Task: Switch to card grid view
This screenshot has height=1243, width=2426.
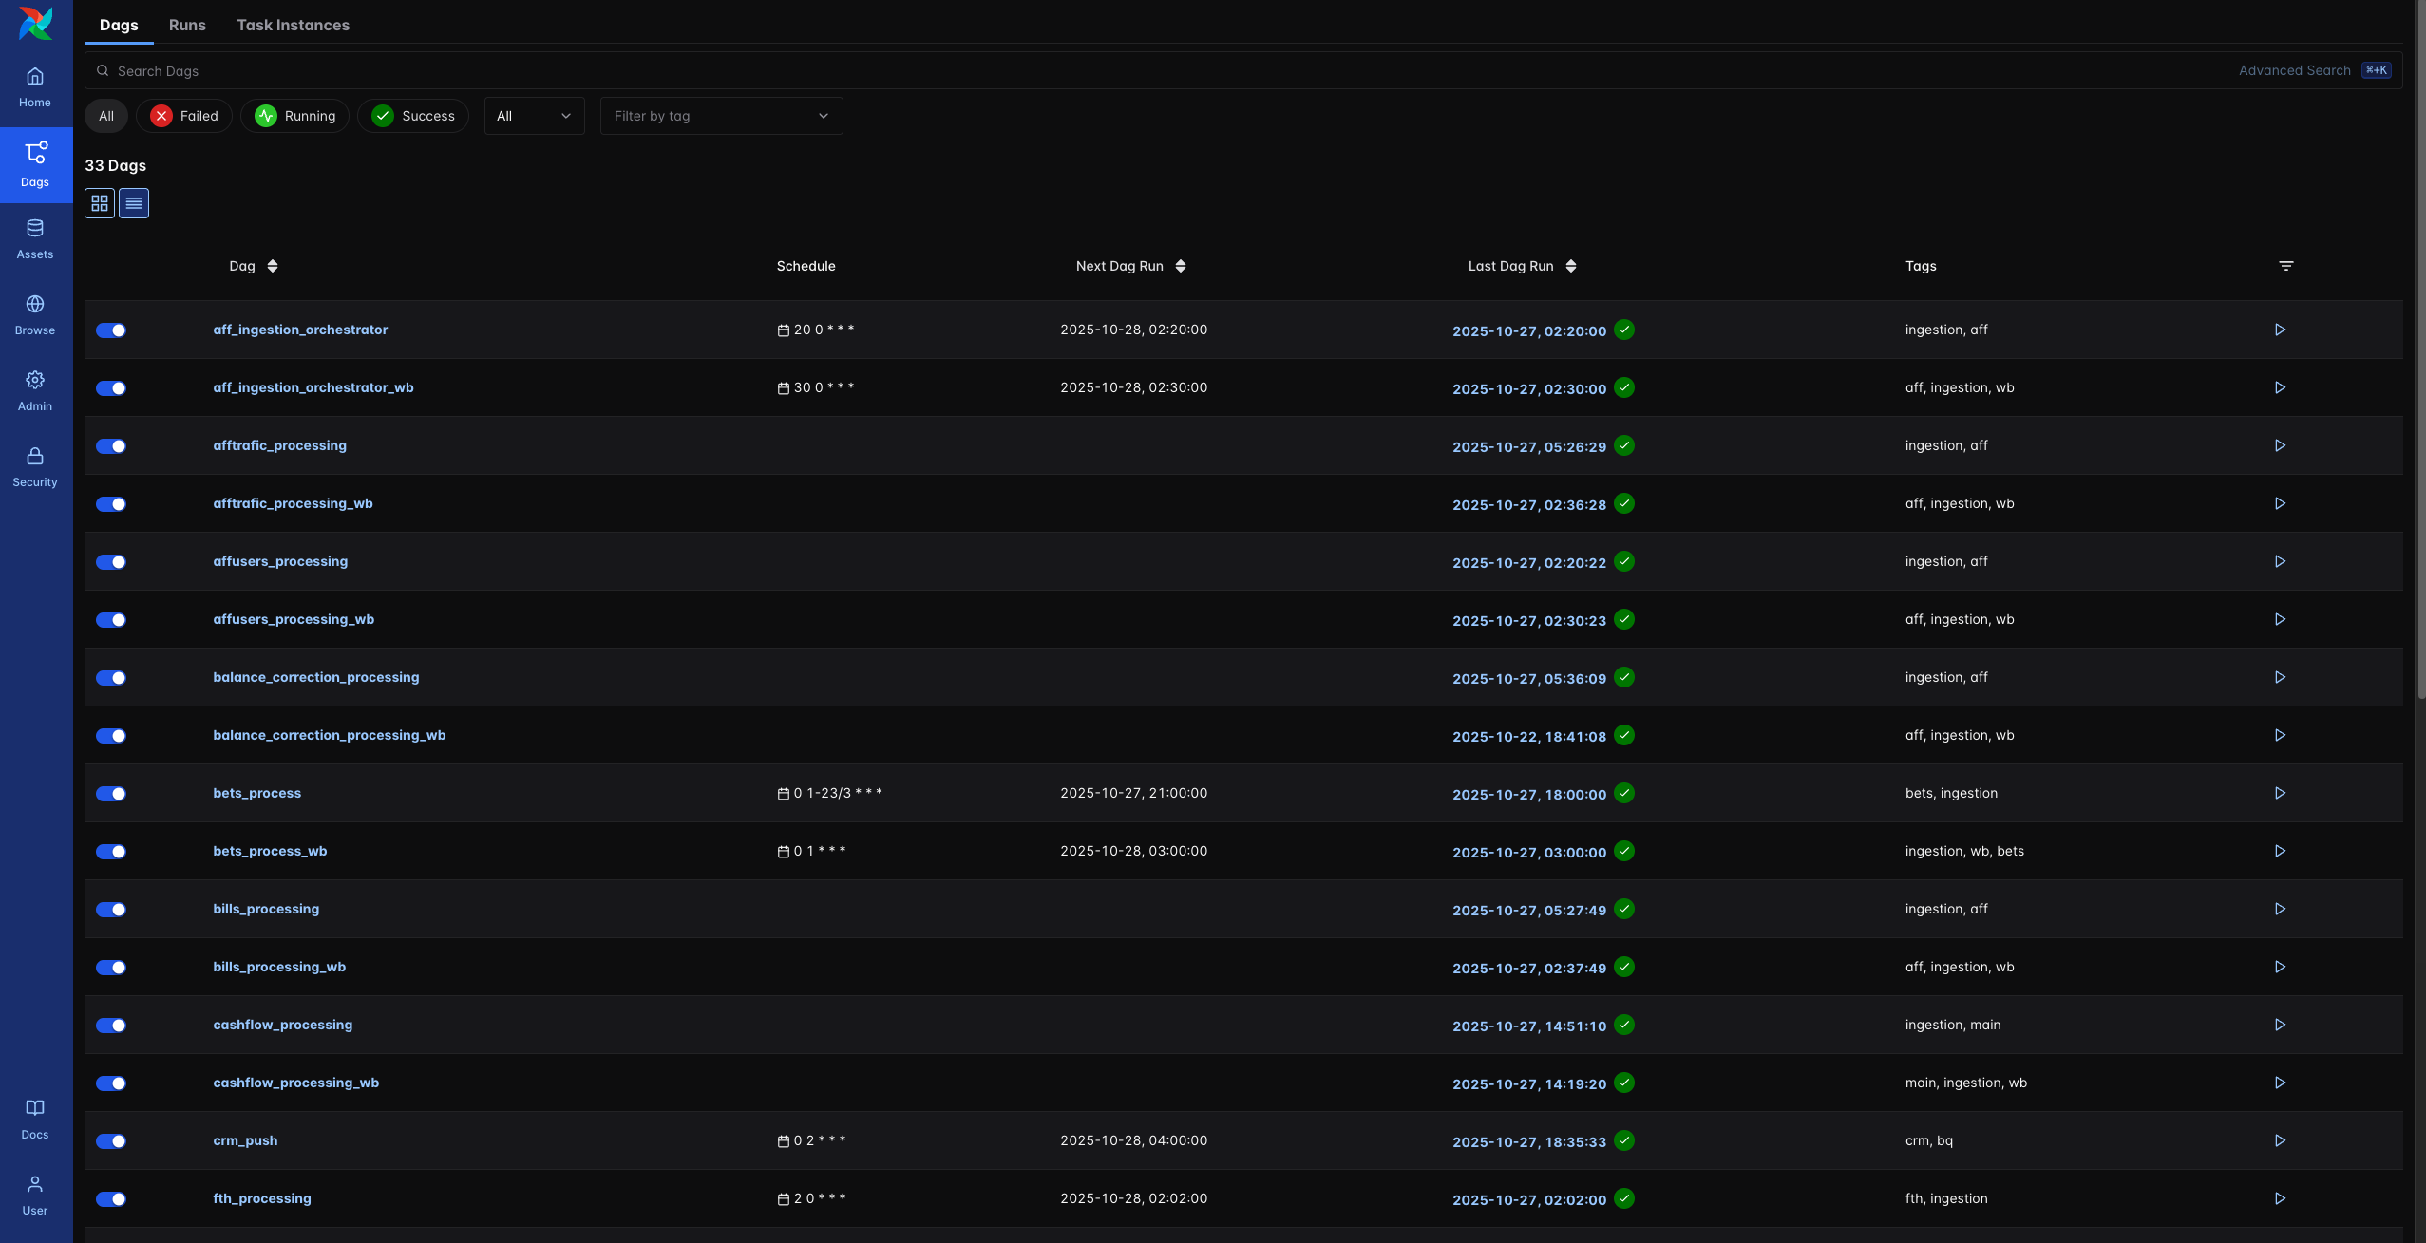Action: pyautogui.click(x=100, y=203)
